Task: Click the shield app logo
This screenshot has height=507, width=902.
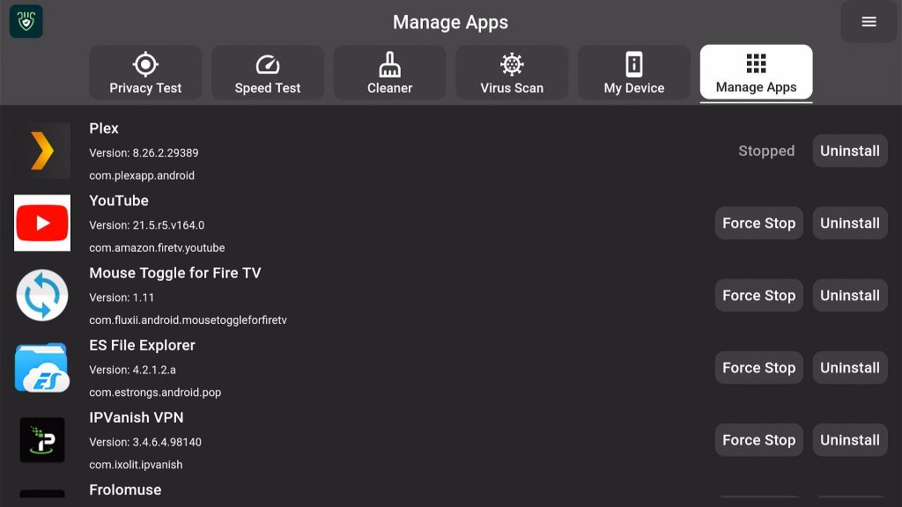Action: coord(26,22)
